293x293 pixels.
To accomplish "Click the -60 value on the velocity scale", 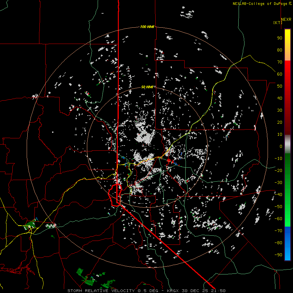I will point(278,219).
